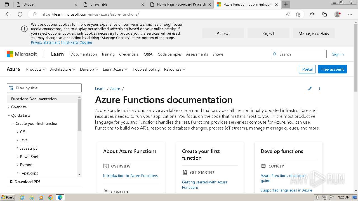Click the browser refresh icon

[20, 14]
